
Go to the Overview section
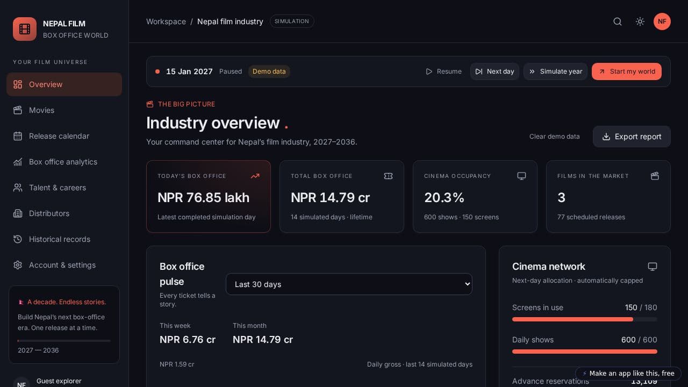[x=64, y=84]
